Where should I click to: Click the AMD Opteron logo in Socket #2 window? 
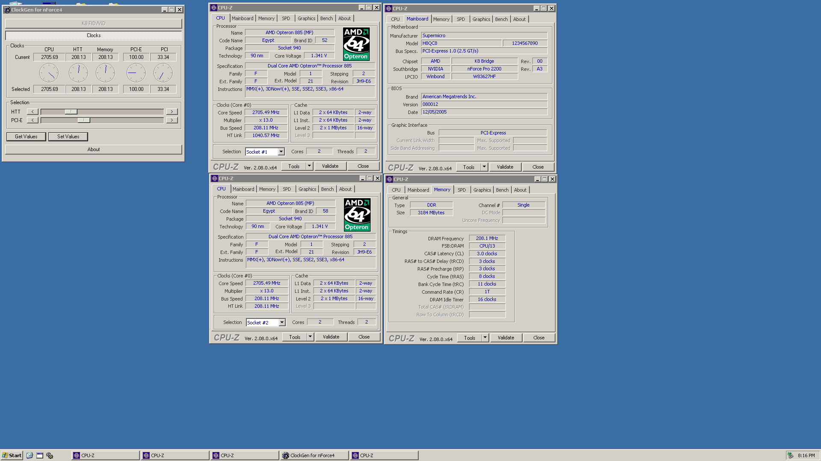[357, 215]
